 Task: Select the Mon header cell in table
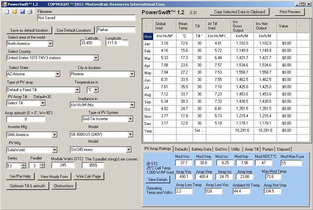[x=148, y=37]
